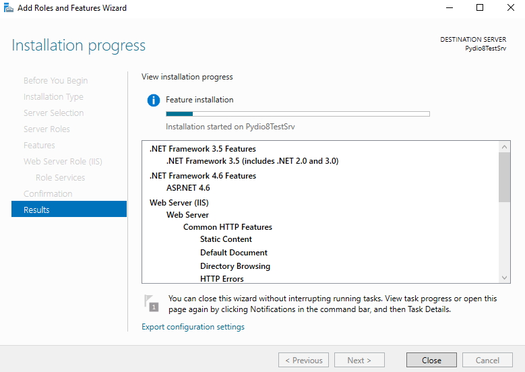The image size is (525, 372).
Task: Select the Results step in sidebar
Action: pyautogui.click(x=69, y=210)
